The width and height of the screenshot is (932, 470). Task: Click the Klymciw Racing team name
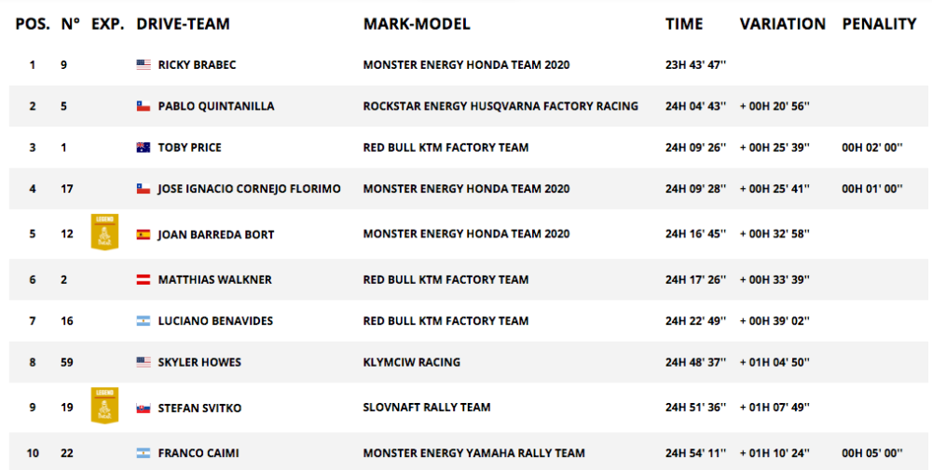point(411,362)
